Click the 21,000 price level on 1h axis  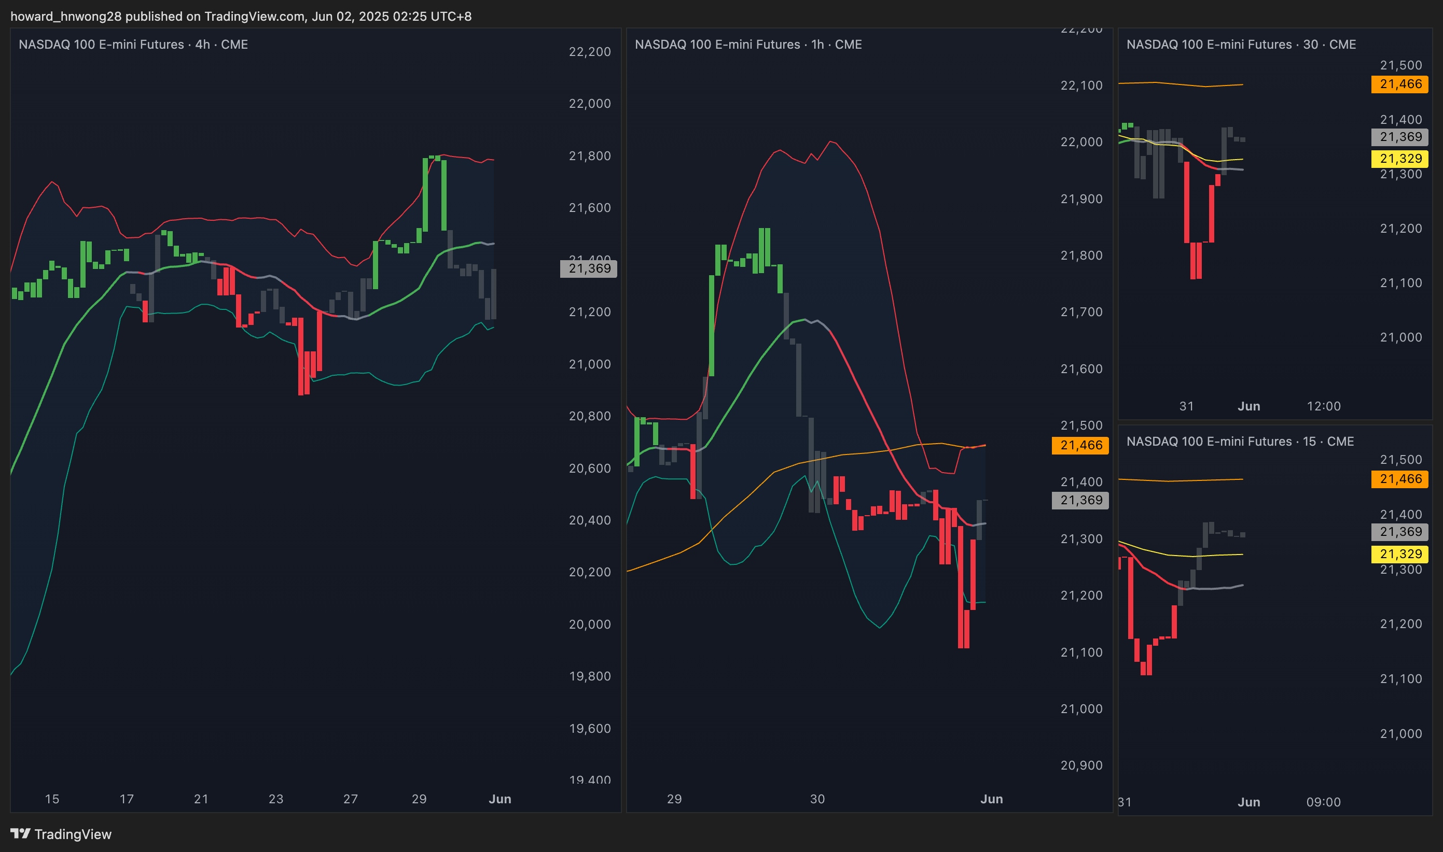pos(1081,708)
